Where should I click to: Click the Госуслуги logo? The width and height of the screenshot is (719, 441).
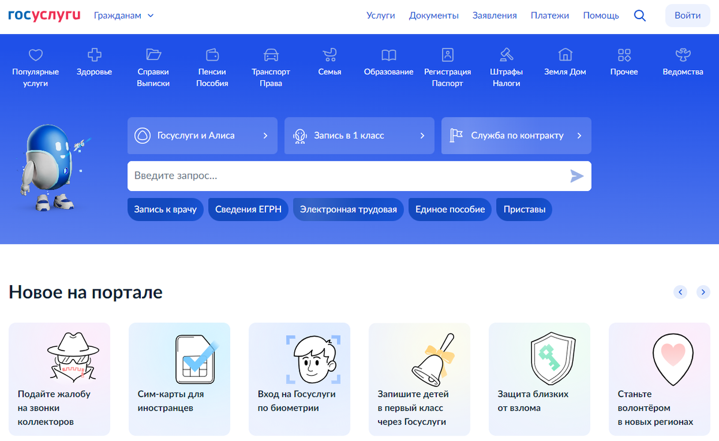point(44,15)
